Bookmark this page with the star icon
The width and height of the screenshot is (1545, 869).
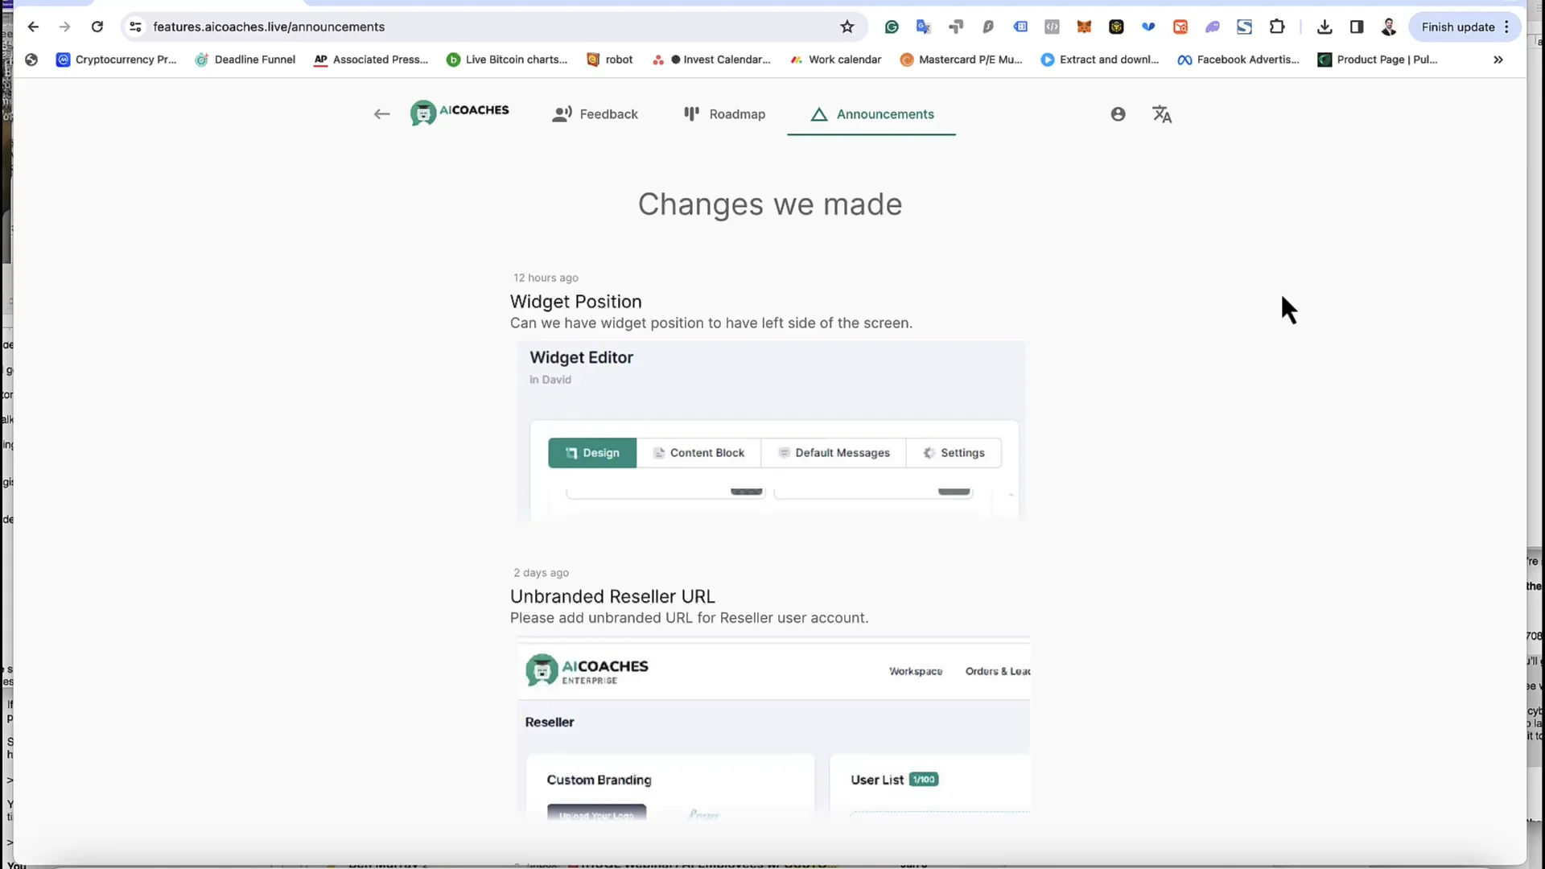(x=847, y=27)
